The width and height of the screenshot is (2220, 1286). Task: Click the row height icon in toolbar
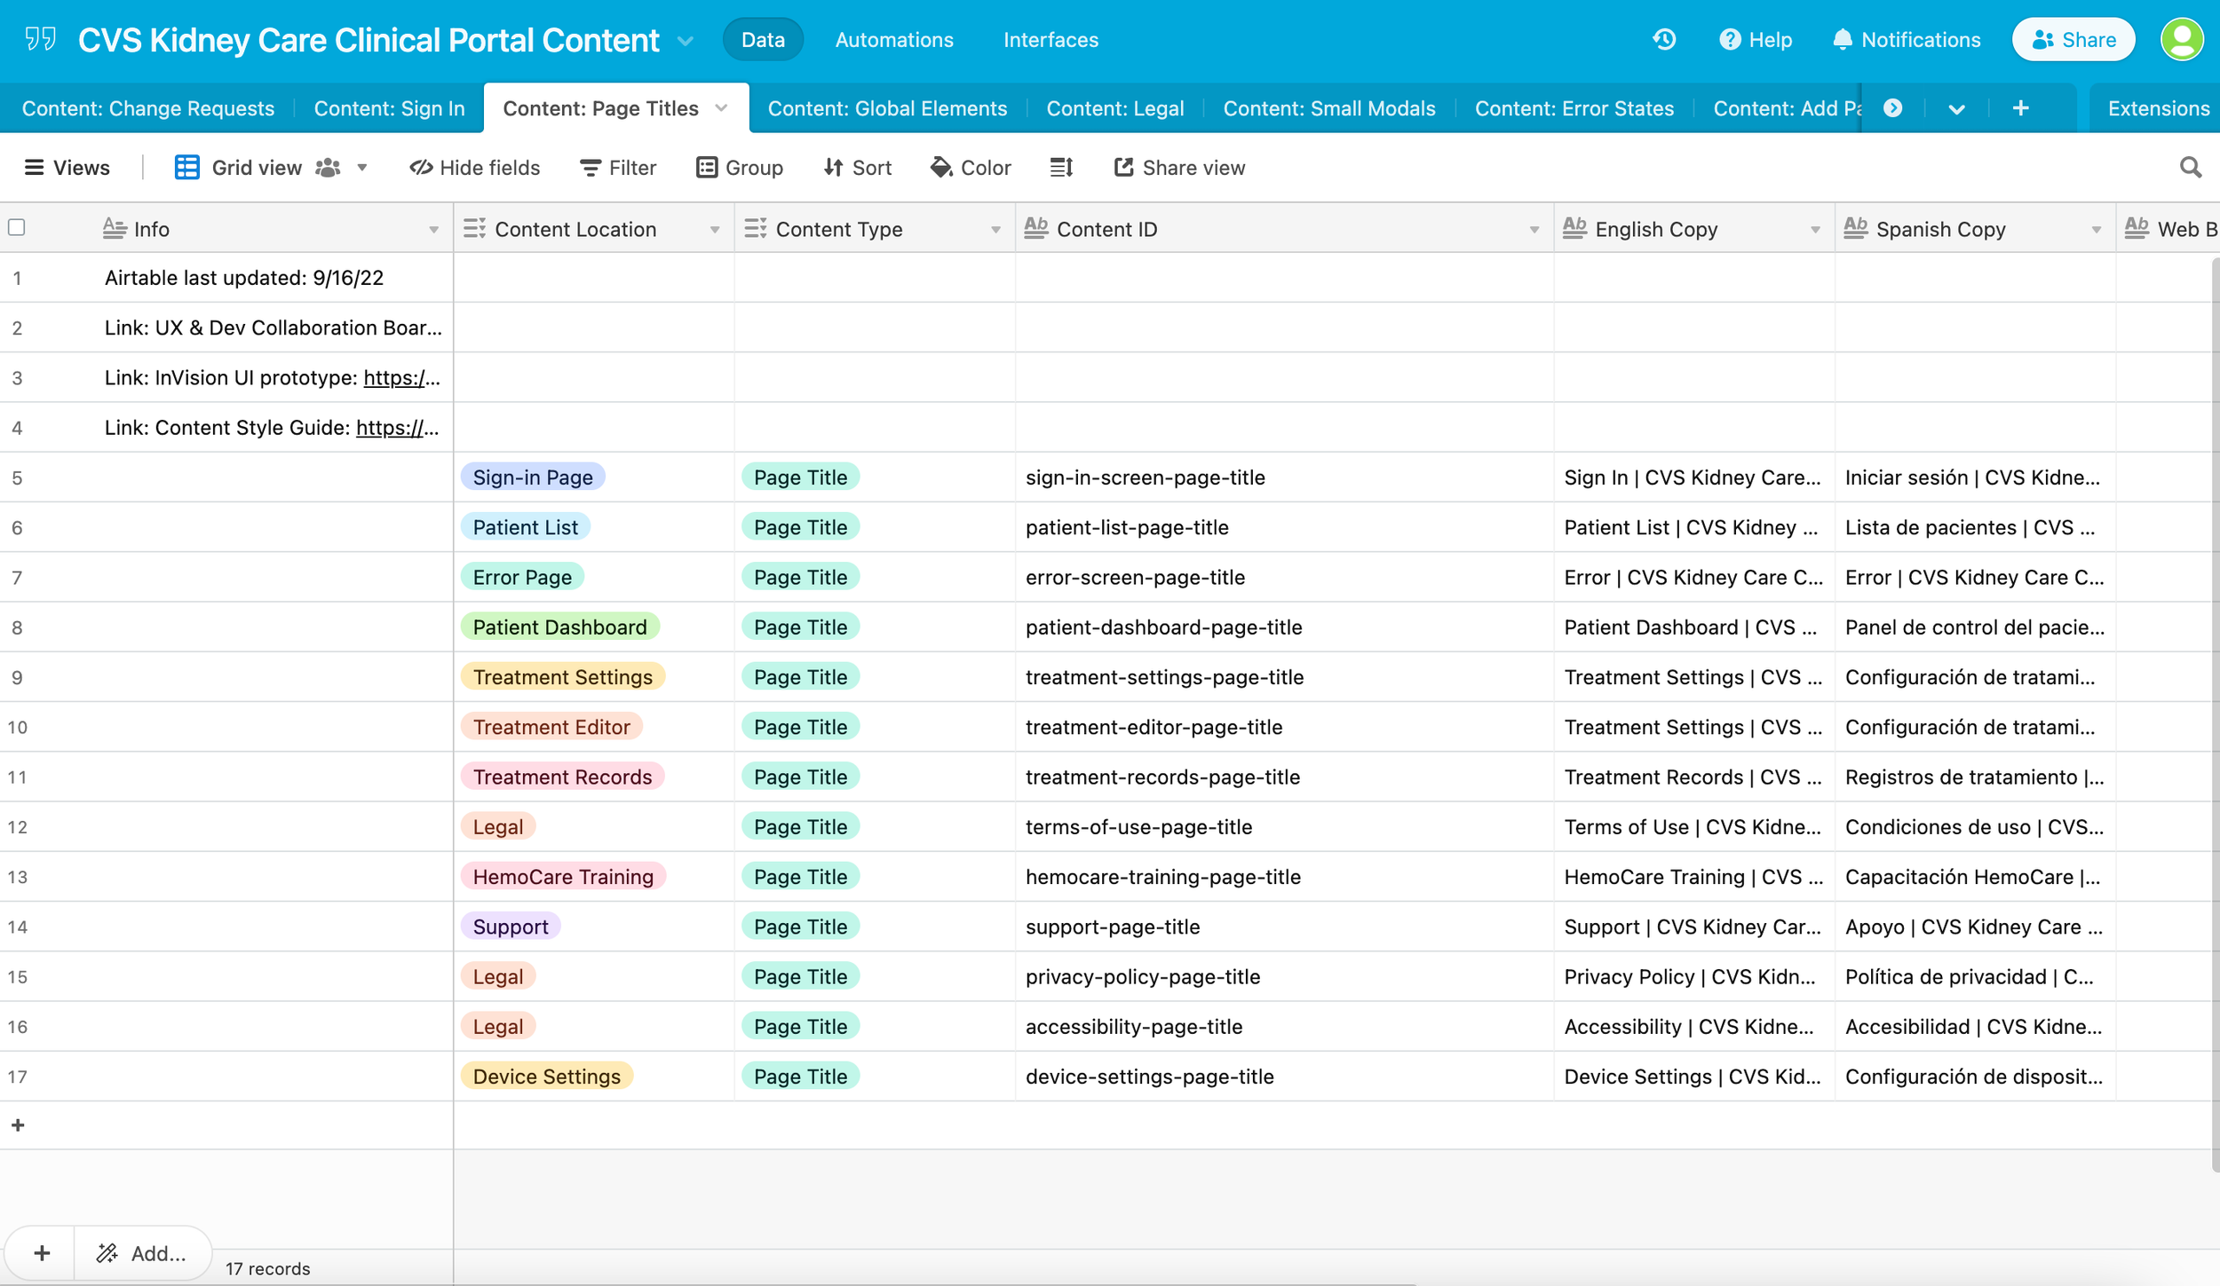pos(1061,168)
